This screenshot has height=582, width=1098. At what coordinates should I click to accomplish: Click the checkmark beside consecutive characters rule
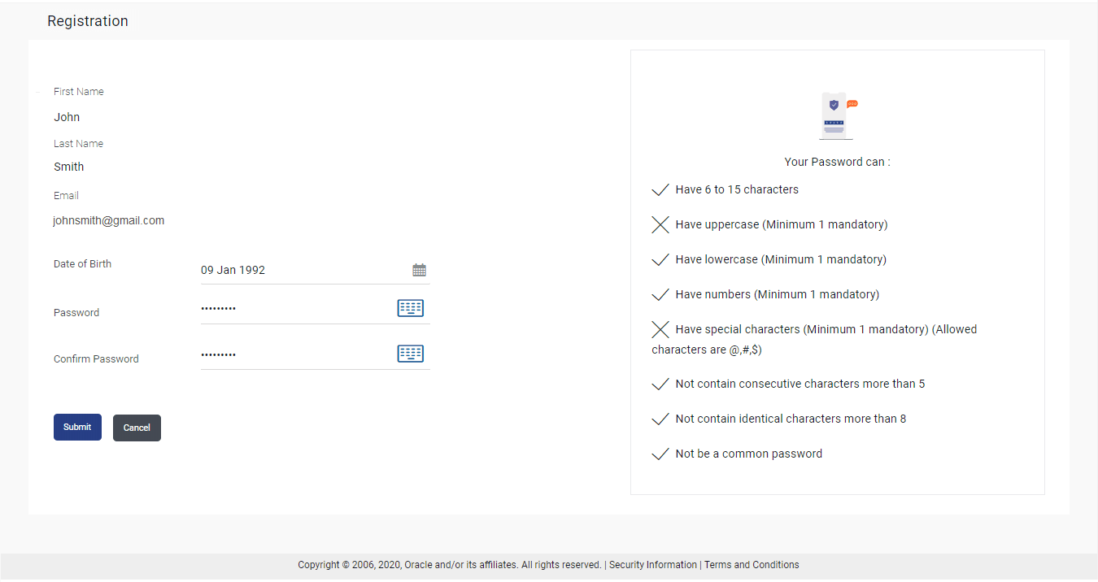coord(660,384)
